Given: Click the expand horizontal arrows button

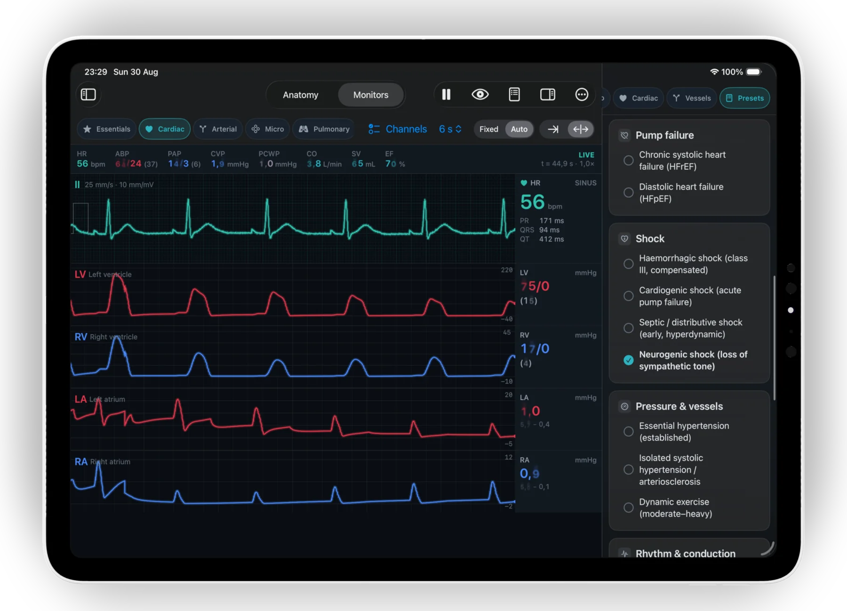Looking at the screenshot, I should 581,129.
